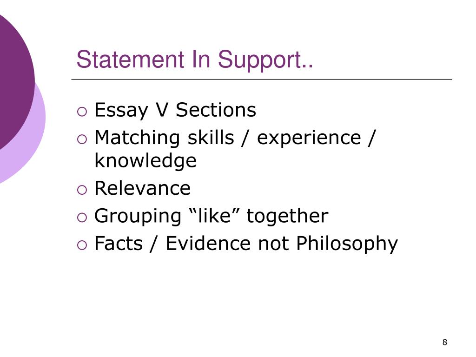Click the word "Philosophy"
Screen dimensions: 476x357
point(347,244)
